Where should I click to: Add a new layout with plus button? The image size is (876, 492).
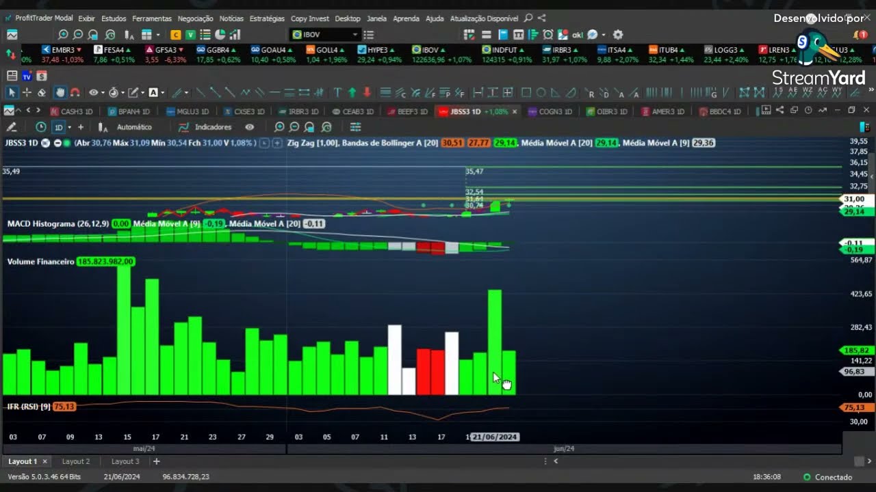(x=156, y=461)
